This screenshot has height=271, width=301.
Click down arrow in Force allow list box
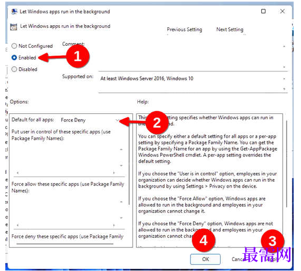[121, 218]
